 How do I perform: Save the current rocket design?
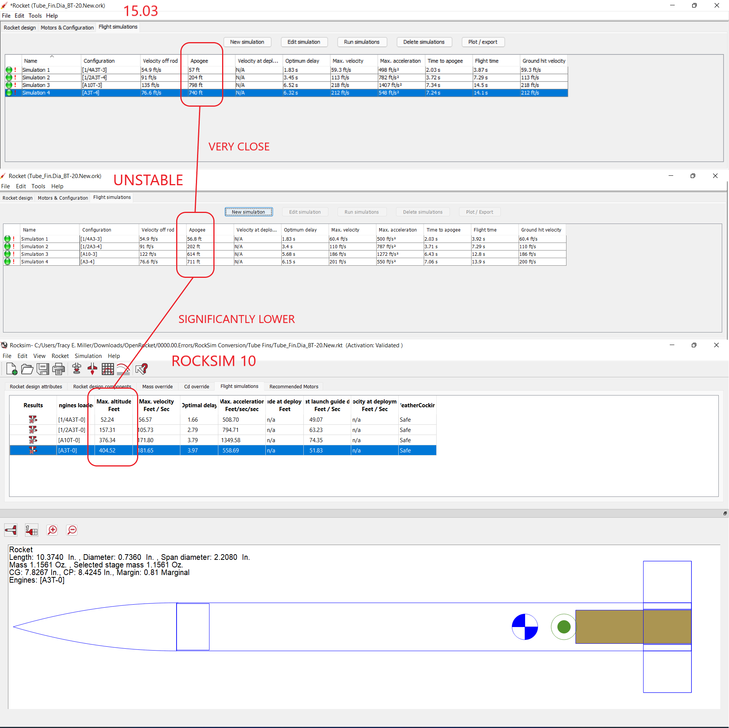[43, 369]
